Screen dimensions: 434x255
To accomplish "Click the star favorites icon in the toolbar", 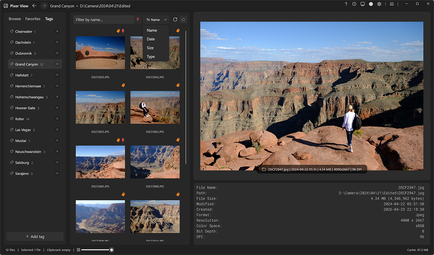I will pos(183,20).
